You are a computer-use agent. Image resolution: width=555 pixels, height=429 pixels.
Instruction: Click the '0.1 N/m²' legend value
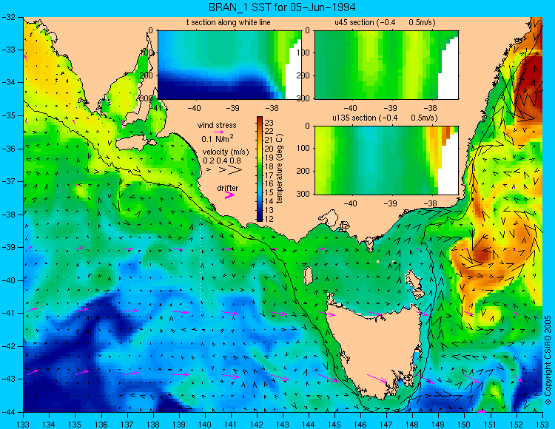click(x=218, y=138)
